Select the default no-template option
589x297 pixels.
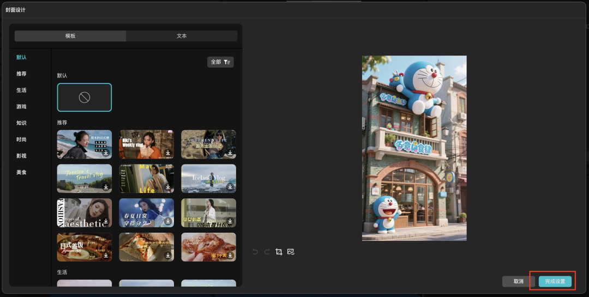coord(85,98)
